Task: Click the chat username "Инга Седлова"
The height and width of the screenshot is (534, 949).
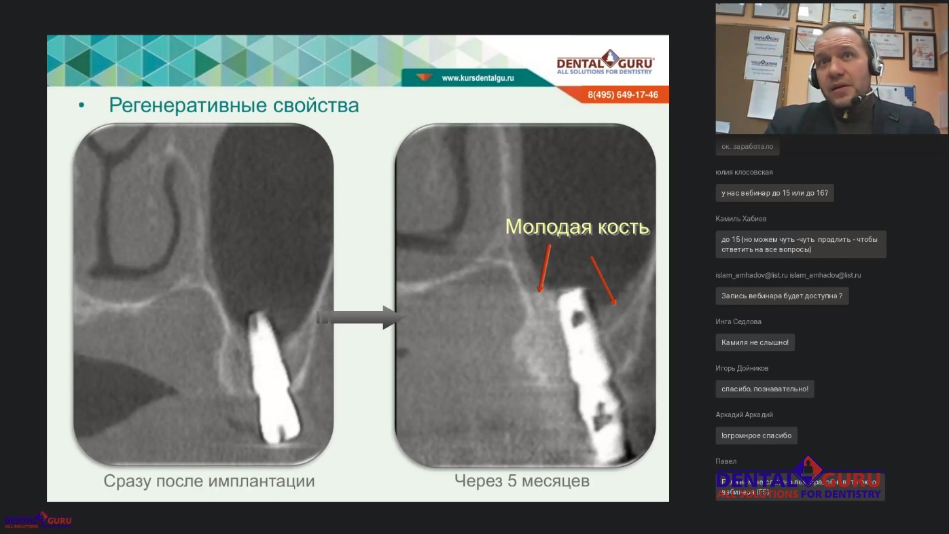Action: pos(738,321)
